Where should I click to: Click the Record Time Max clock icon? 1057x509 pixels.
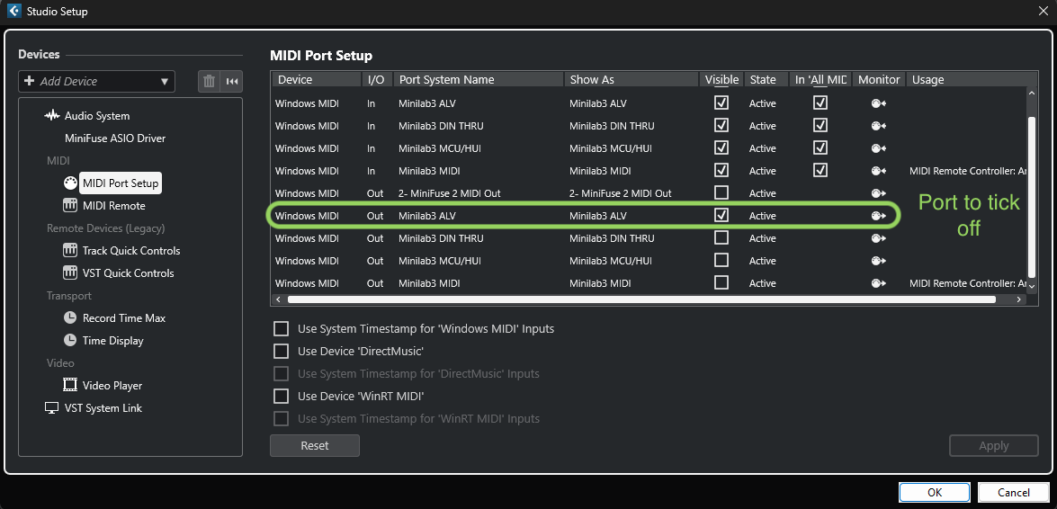click(x=70, y=318)
